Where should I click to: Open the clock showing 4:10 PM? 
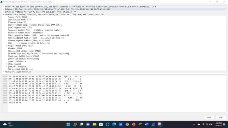(218, 124)
